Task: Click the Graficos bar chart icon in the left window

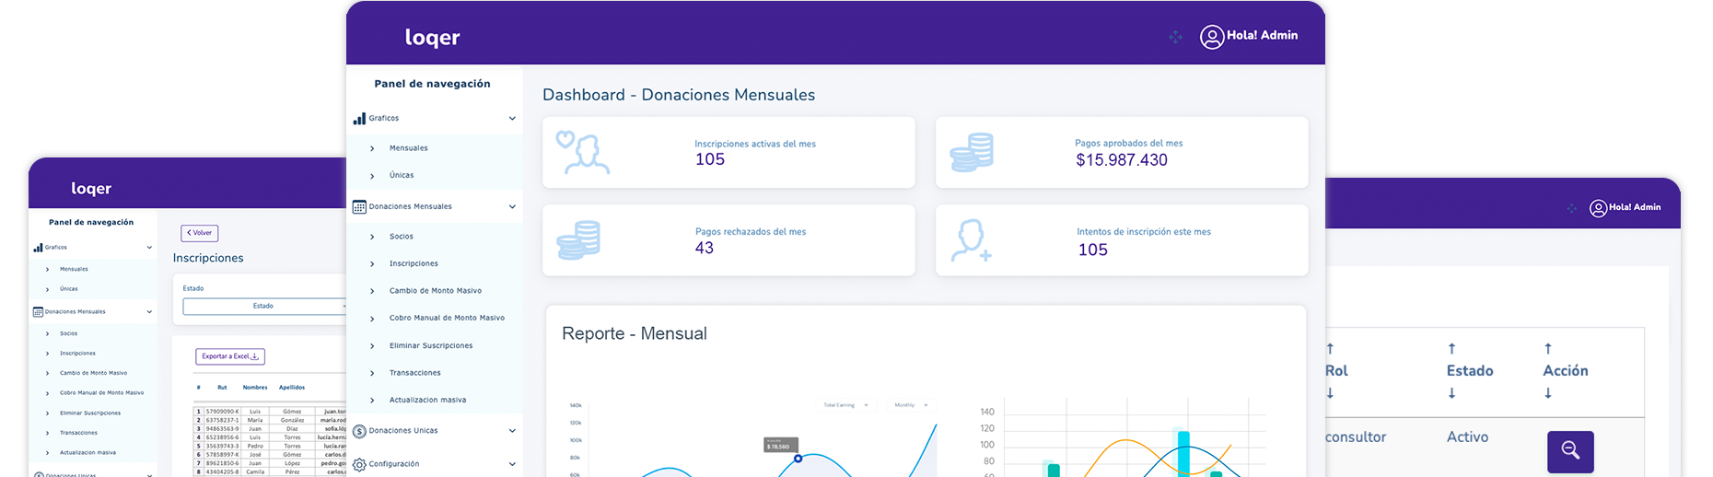Action: tap(38, 248)
